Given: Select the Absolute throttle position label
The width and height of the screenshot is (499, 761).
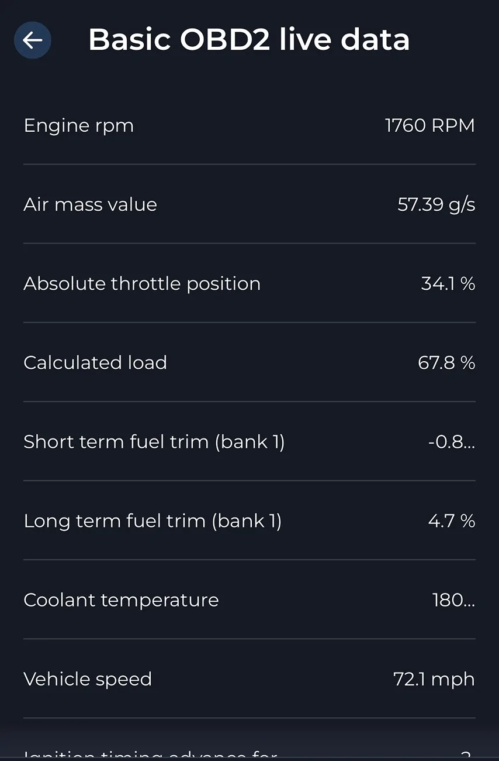Looking at the screenshot, I should (142, 284).
